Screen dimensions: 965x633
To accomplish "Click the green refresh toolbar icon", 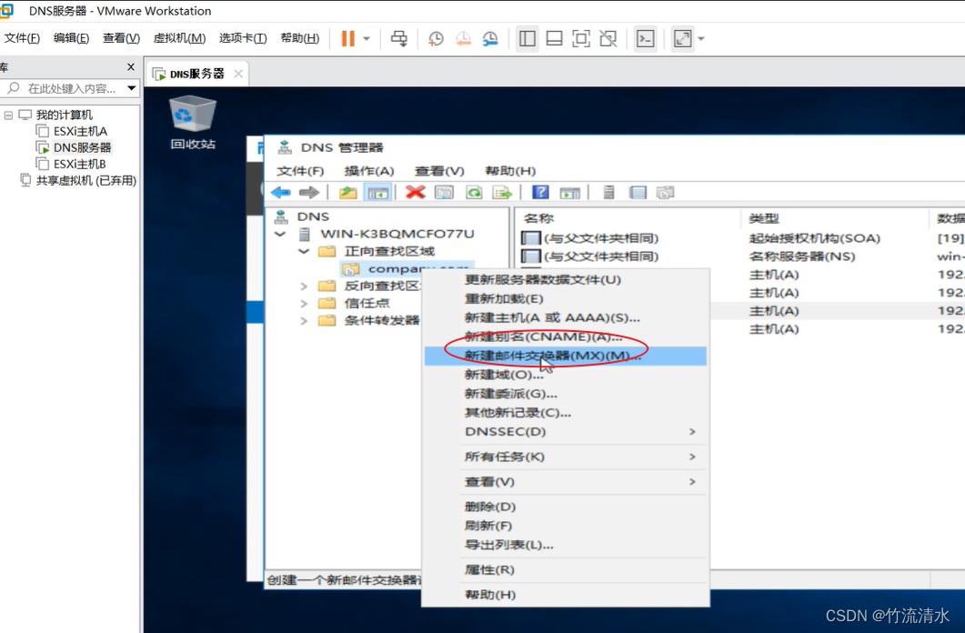I will [474, 193].
